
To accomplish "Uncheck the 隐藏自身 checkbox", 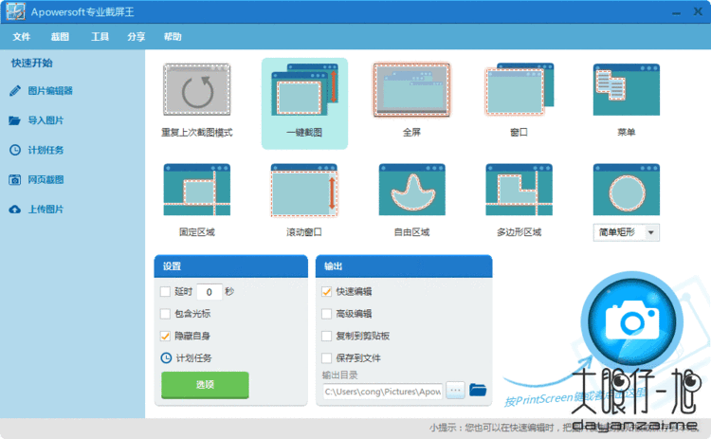I will (165, 336).
